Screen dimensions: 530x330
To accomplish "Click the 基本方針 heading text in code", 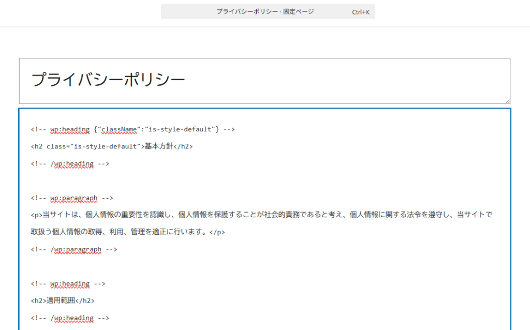I will point(158,146).
